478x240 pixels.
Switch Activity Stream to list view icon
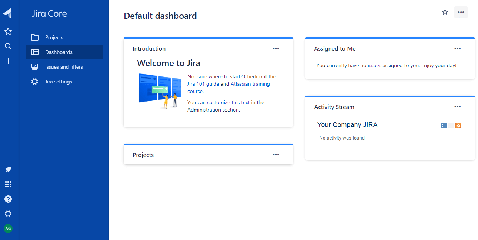(451, 126)
